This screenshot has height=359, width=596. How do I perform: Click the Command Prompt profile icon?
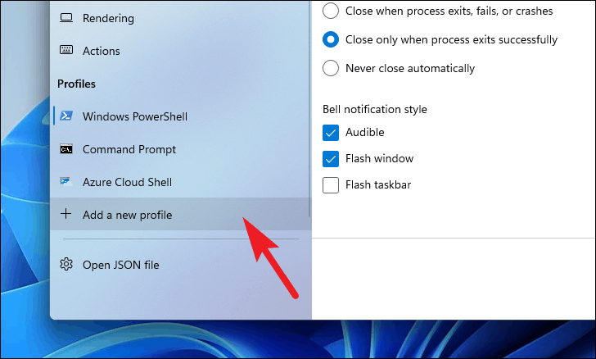pos(66,149)
